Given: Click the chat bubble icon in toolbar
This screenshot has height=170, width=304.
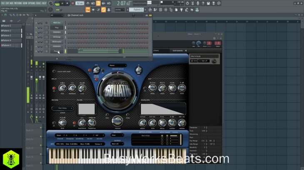Looking at the screenshot, I should tap(219, 3).
